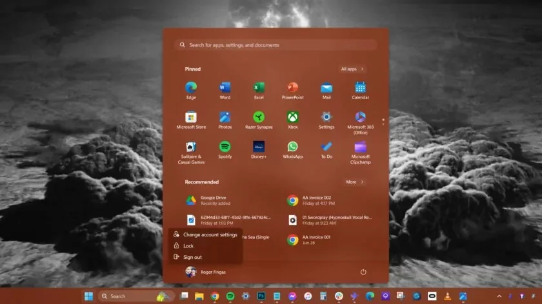542x304 pixels.
Task: Open the Excel pinned app
Action: (x=259, y=90)
